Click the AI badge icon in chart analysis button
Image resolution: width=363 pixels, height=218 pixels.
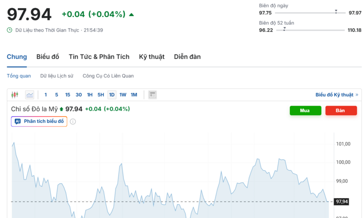click(18, 121)
